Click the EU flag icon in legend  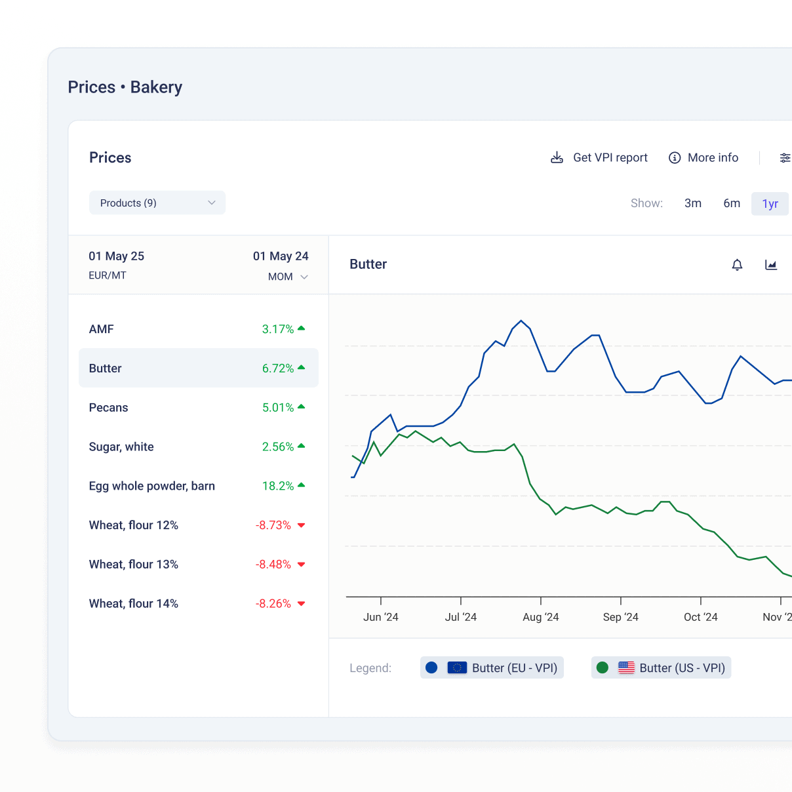click(457, 668)
